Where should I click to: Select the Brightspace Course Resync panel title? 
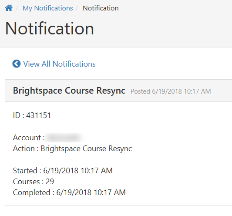(69, 91)
